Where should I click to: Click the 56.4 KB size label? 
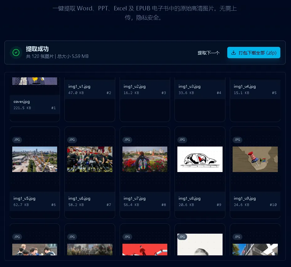131,205
